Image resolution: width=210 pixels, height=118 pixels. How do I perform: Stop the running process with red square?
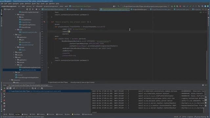point(180,6)
